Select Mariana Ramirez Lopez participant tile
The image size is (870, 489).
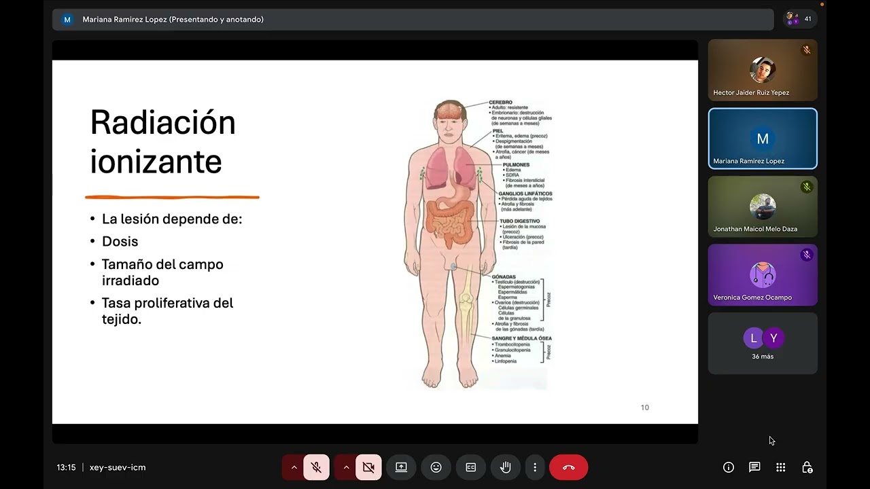[763, 139]
